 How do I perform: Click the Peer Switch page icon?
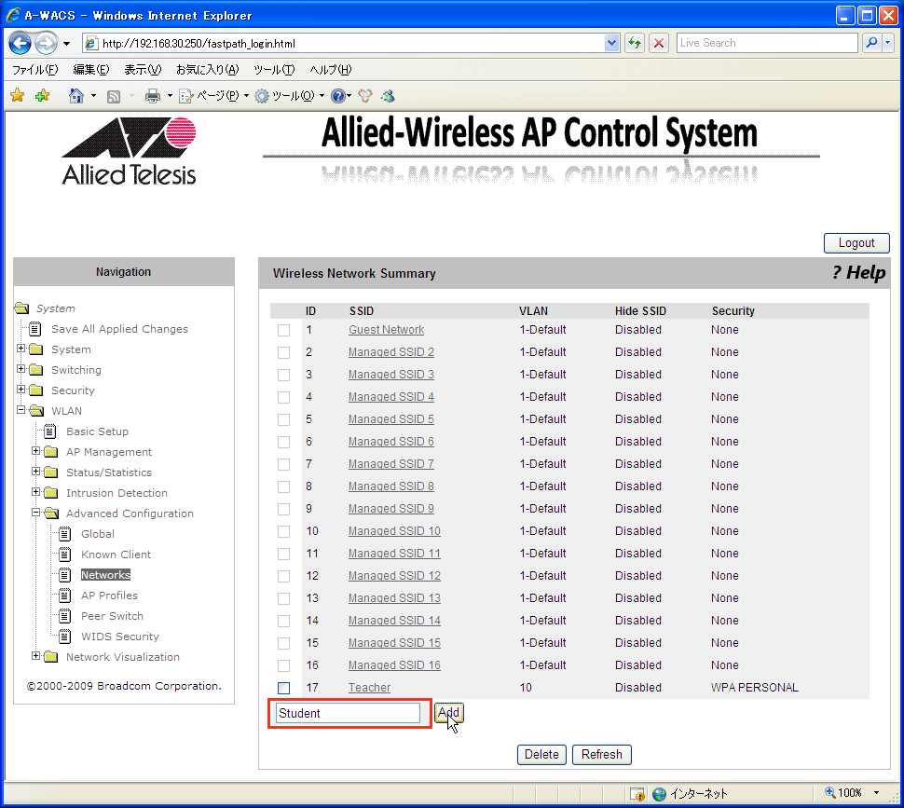click(x=65, y=616)
